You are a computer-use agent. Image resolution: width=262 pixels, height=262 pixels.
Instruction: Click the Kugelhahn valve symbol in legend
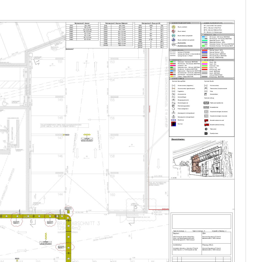click(173, 91)
